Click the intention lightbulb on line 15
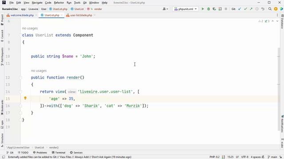The image size is (284, 159). click(x=25, y=98)
